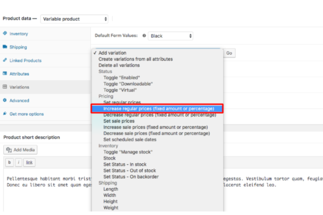Click the Attributes table icon
This screenshot has height=215, width=323.
pyautogui.click(x=5, y=73)
